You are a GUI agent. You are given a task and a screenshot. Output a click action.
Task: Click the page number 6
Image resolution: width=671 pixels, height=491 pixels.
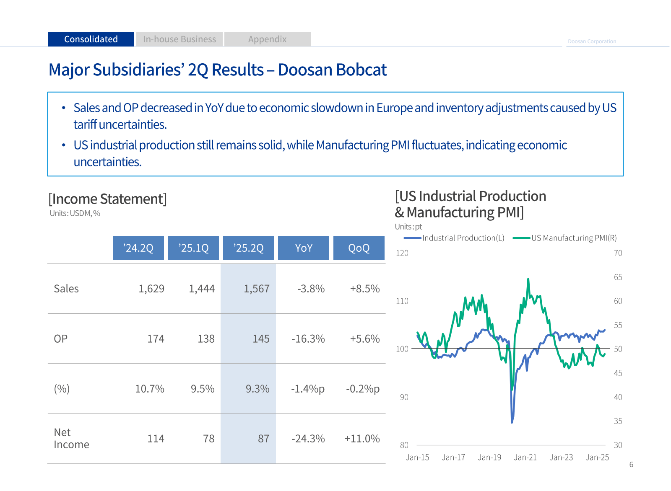631,465
